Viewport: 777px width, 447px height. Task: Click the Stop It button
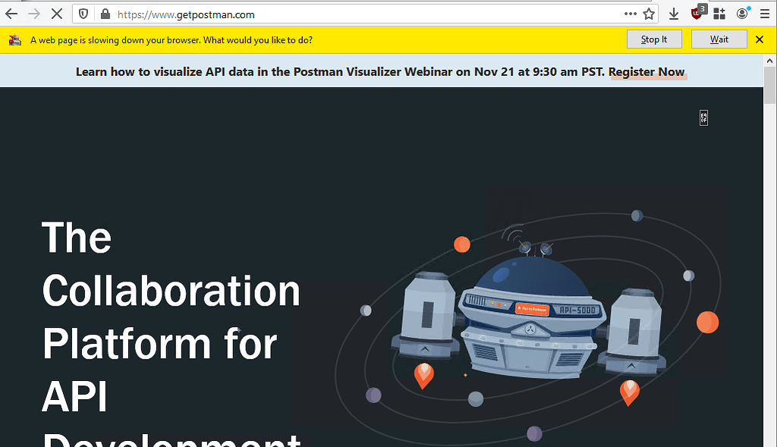(x=654, y=39)
